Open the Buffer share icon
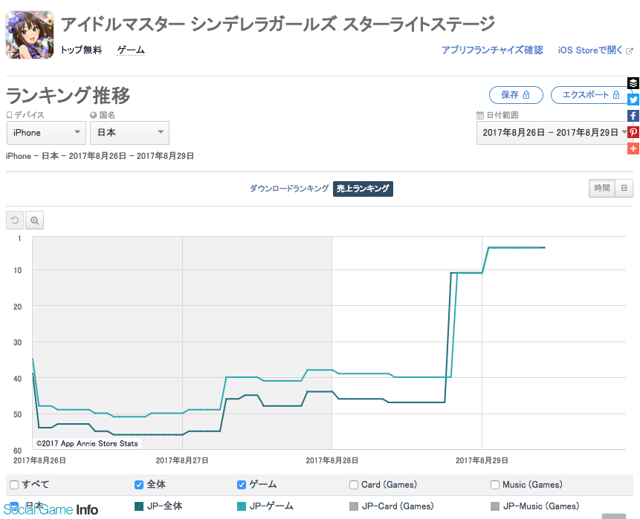 (633, 83)
